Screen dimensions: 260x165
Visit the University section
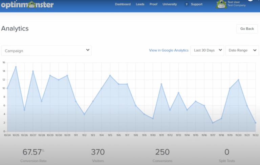170,4
